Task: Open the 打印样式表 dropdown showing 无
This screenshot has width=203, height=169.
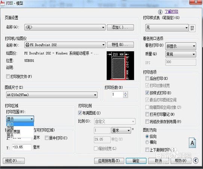Action: [167, 27]
